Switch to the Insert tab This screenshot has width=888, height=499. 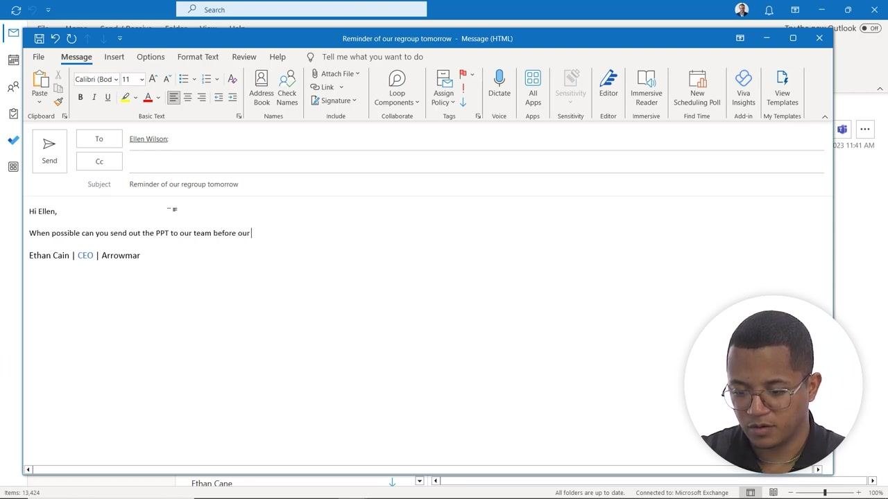[x=114, y=57]
